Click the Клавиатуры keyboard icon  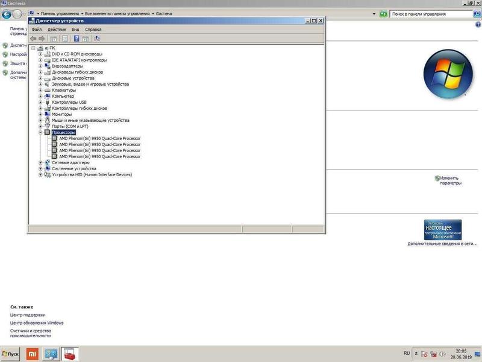48,90
